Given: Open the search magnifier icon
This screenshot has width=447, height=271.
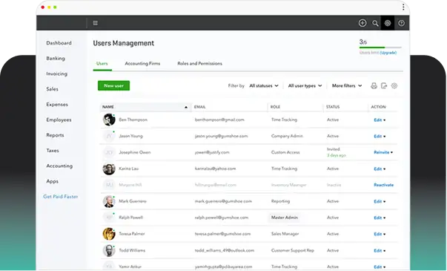Looking at the screenshot, I should pyautogui.click(x=375, y=24).
